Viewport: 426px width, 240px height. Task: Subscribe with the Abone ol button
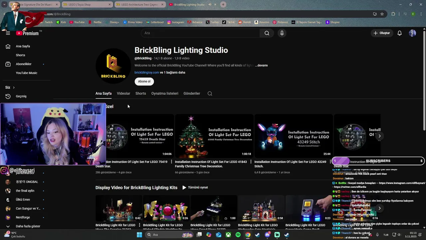pyautogui.click(x=144, y=81)
